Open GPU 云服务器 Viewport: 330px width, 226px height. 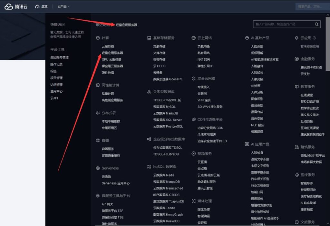[111, 59]
